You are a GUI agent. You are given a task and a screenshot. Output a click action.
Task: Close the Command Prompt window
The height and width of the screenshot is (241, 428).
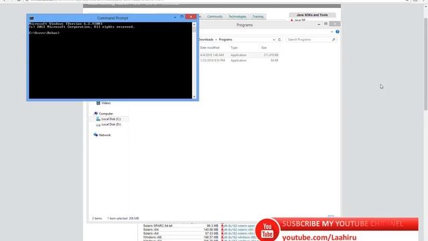pos(191,17)
